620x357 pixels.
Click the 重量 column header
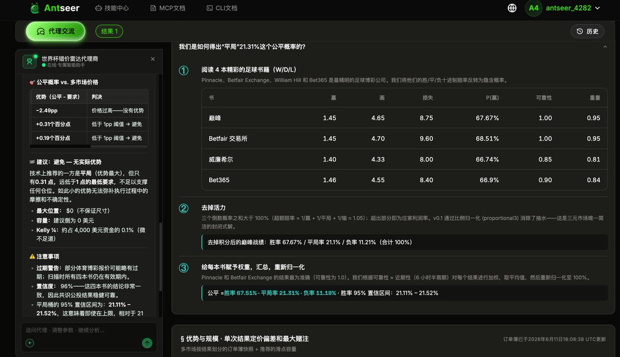click(x=595, y=98)
